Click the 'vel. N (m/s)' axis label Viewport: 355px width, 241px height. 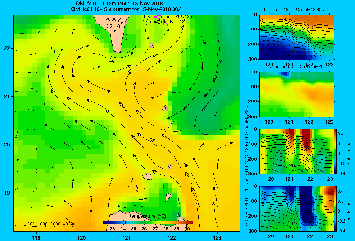[x=349, y=153]
